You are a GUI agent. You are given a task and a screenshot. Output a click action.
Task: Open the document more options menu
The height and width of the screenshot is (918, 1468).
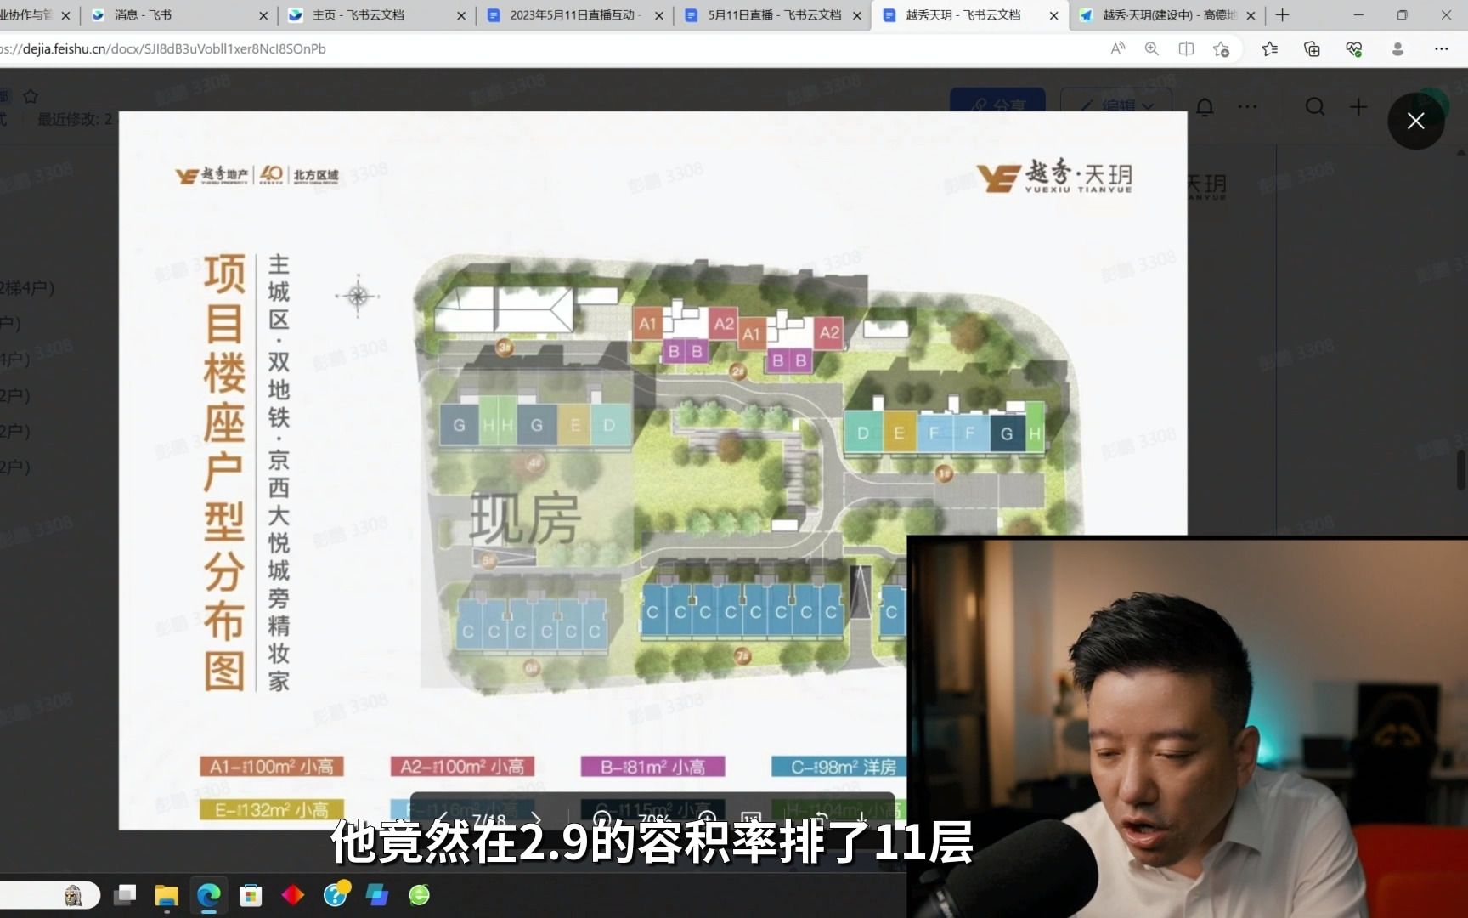pyautogui.click(x=1247, y=107)
